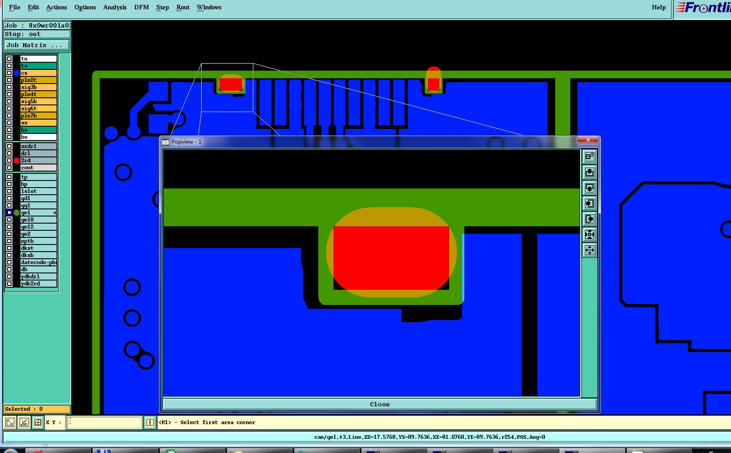Click the Selected : 0 counter
The image size is (731, 453).
point(37,409)
